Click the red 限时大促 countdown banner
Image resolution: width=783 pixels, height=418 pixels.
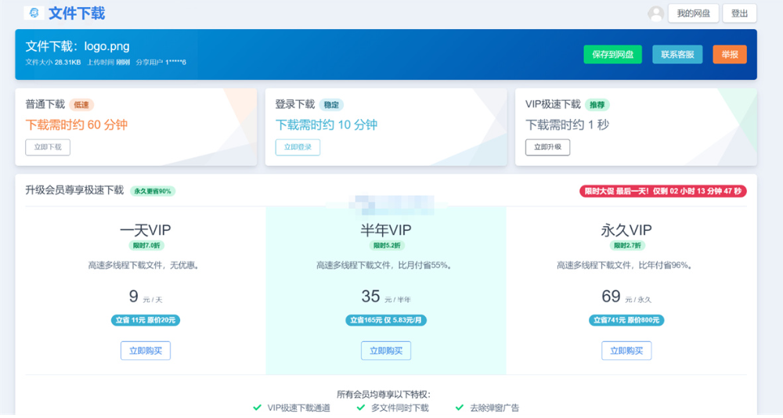662,191
